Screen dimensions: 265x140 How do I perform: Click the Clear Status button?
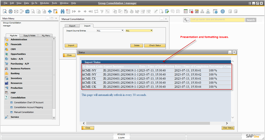[x=228, y=128]
